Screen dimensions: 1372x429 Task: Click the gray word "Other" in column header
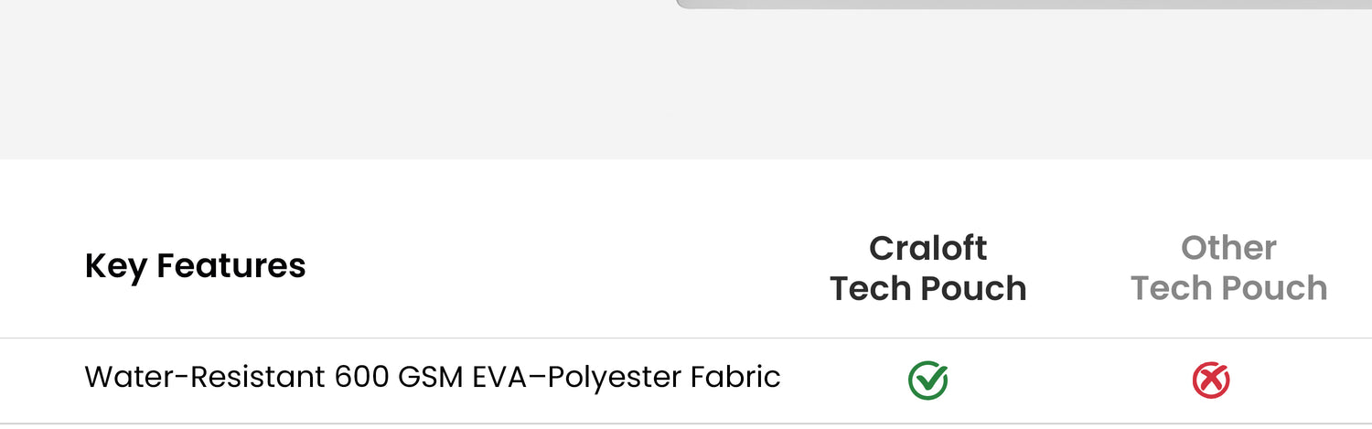[1228, 248]
